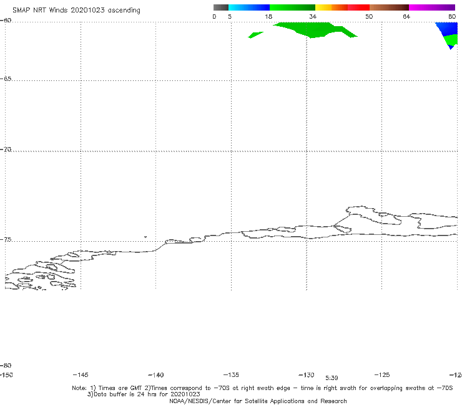Click the color scale label '5'
The image size is (462, 405).
tap(230, 16)
